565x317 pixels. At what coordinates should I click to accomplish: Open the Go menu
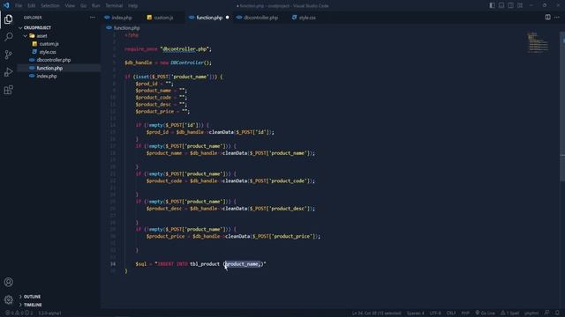pos(83,6)
